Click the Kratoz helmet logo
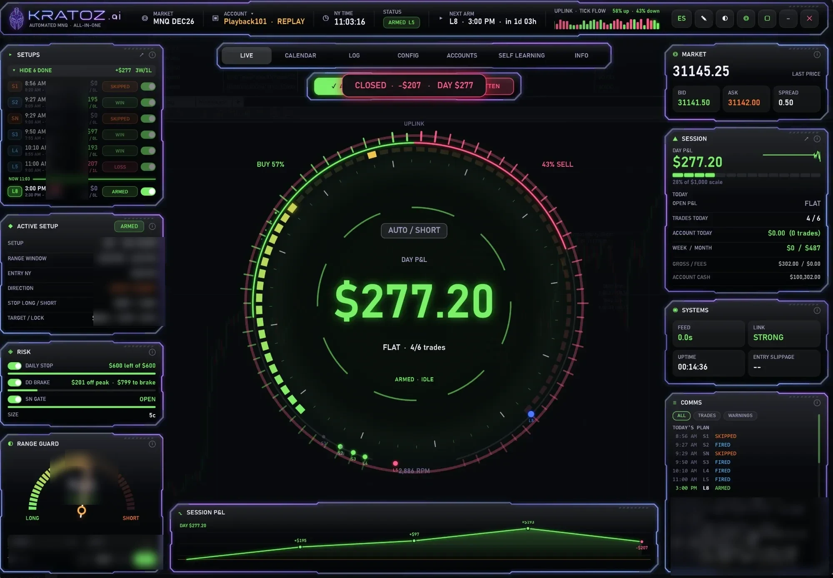 coord(17,19)
